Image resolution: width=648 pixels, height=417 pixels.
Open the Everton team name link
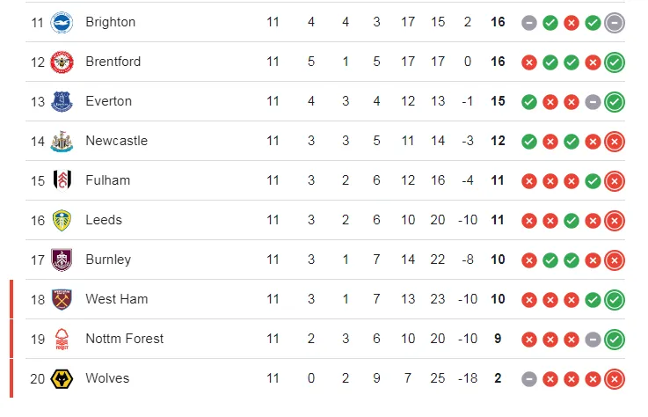108,101
